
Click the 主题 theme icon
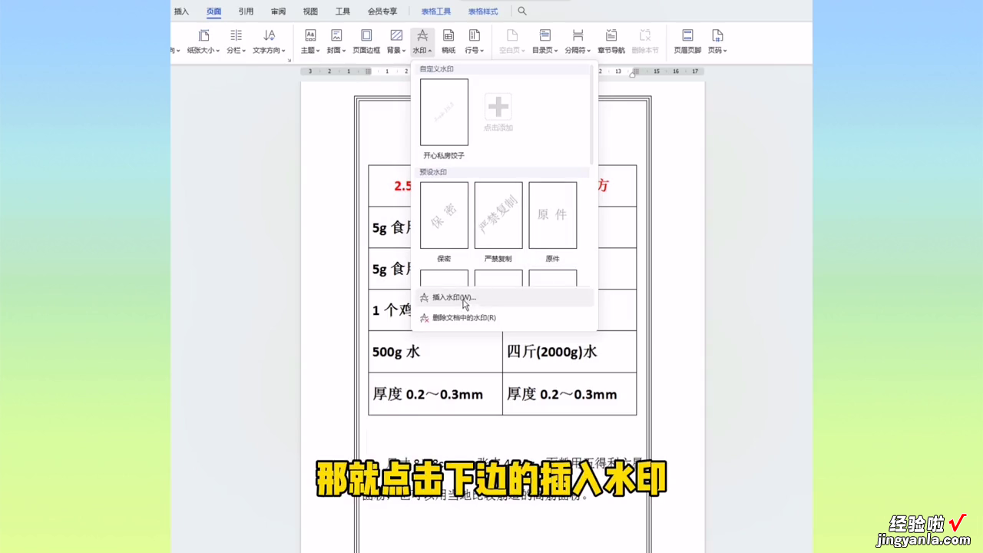tap(310, 35)
